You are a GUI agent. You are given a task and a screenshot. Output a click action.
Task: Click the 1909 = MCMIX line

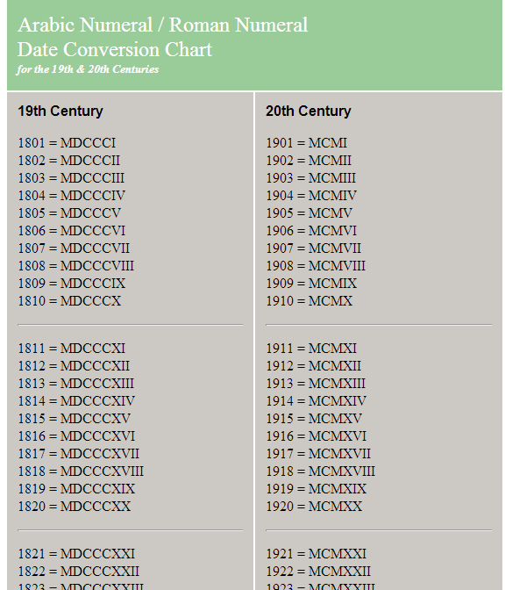click(311, 284)
